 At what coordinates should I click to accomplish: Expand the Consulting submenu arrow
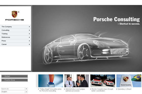click(29, 30)
